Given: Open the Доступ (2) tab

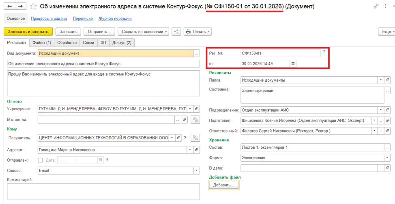Looking at the screenshot, I should pyautogui.click(x=122, y=42).
